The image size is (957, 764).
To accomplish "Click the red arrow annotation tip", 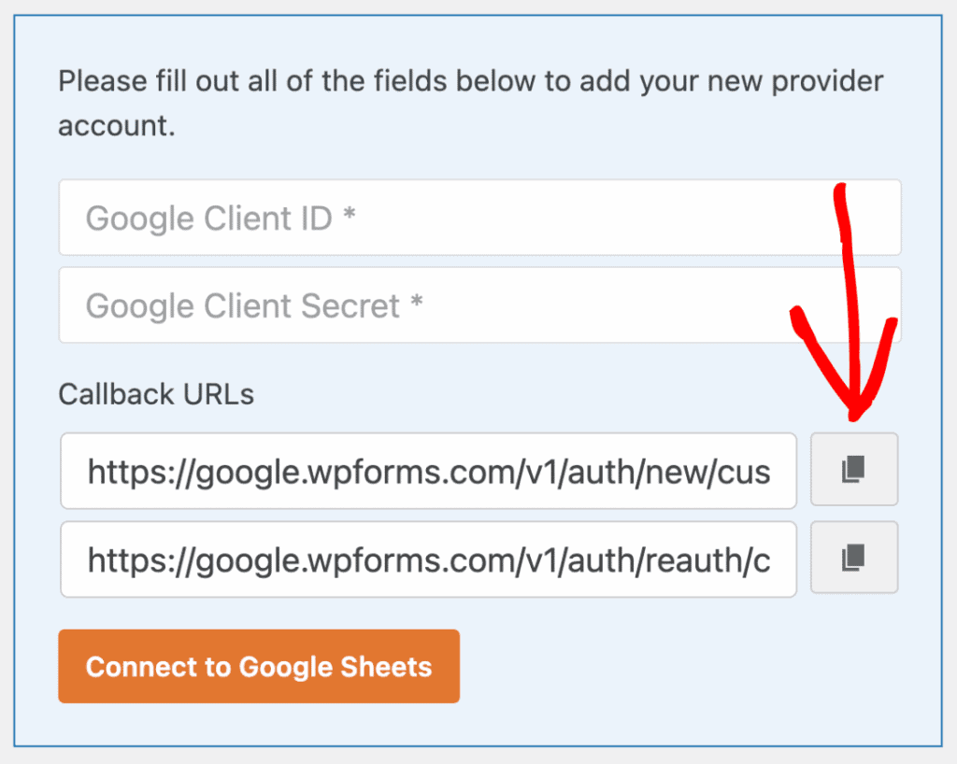I will pyautogui.click(x=854, y=416).
